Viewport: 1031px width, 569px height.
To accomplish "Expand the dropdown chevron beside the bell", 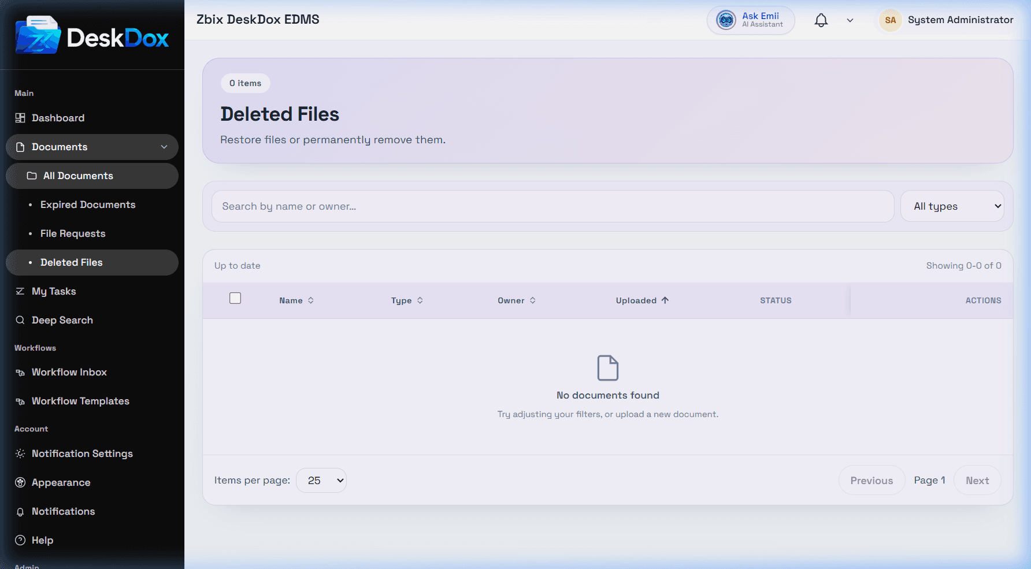I will click(x=850, y=20).
